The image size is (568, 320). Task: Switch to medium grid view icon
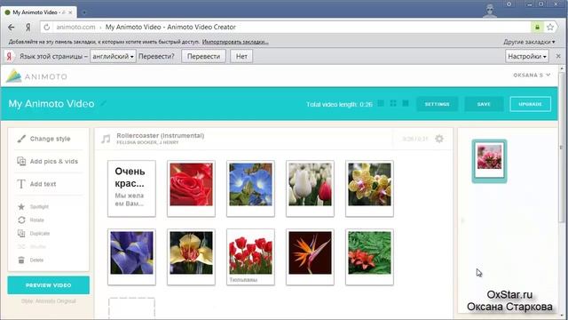coord(393,104)
